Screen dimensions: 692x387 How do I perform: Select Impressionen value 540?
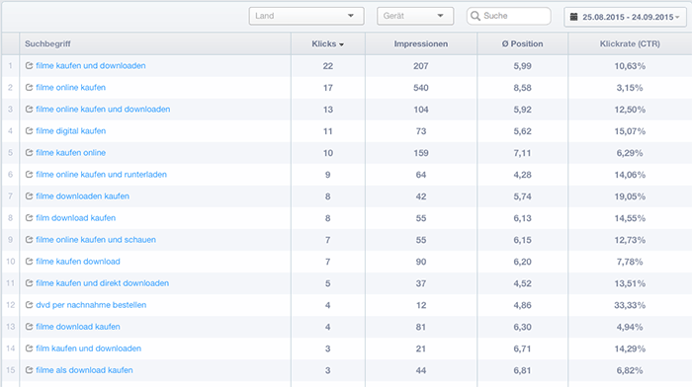[x=421, y=88]
